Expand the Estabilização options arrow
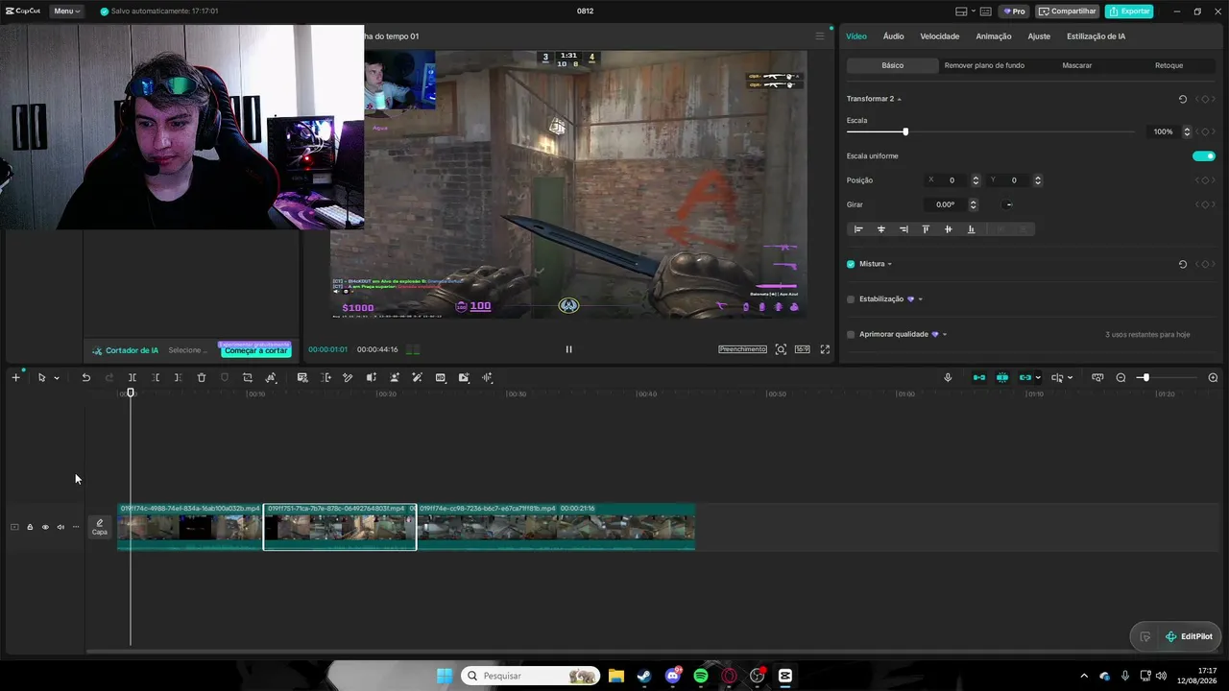 921,299
